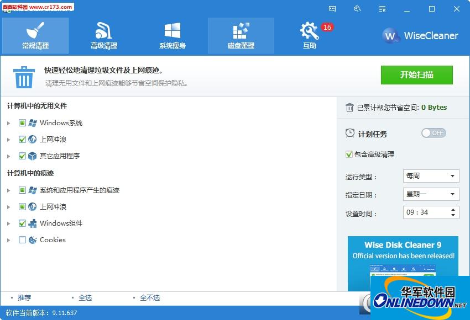470x320 pixels.
Task: Increase time with the up spinner arrow
Action: pos(453,210)
